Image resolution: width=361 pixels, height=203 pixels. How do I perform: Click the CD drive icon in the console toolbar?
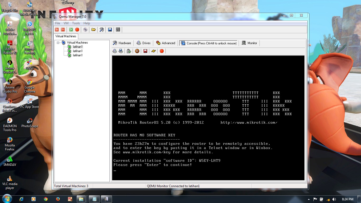click(115, 51)
